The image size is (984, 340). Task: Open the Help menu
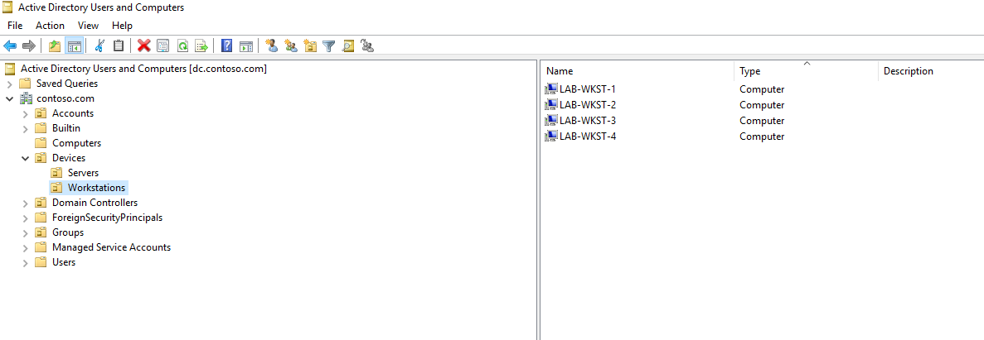pyautogui.click(x=123, y=26)
